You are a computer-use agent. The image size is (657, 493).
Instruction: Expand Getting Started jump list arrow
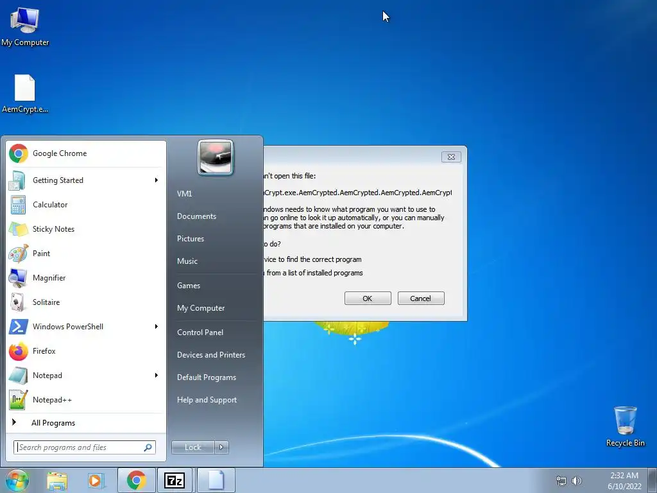click(157, 180)
